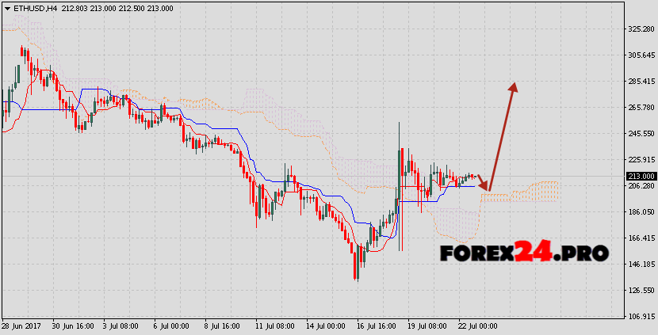This screenshot has height=335, width=658.
Task: Click the 245.550 price level label
Action: pyautogui.click(x=641, y=134)
